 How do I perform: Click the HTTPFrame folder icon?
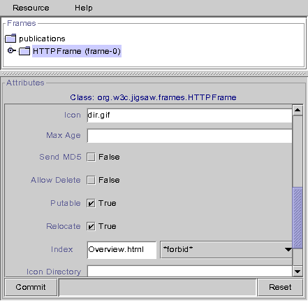pos(24,51)
